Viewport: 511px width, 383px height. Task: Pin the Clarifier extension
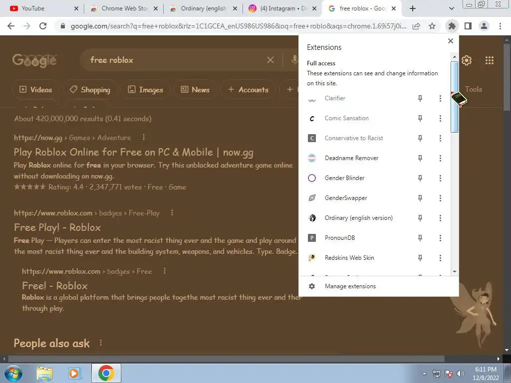(x=420, y=98)
